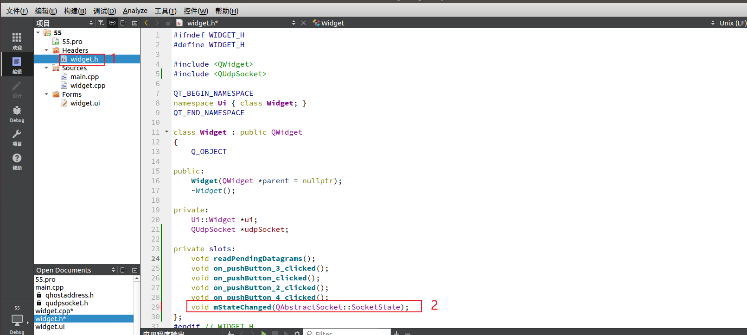The width and height of the screenshot is (747, 335).
Task: Open the 设计 (Design) mode
Action: point(17,89)
